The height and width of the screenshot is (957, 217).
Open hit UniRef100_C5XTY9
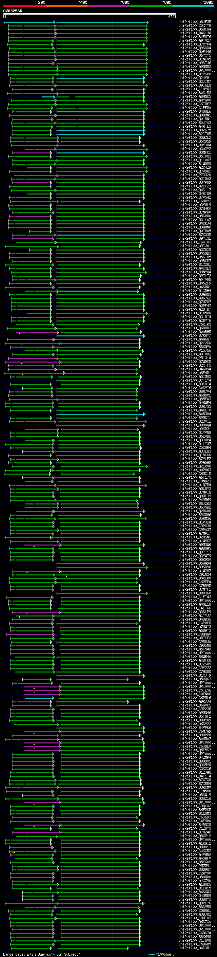tap(195, 26)
